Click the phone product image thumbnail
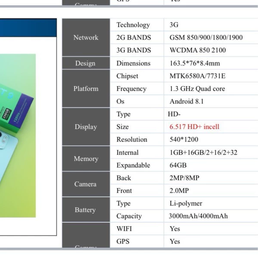 18,136
